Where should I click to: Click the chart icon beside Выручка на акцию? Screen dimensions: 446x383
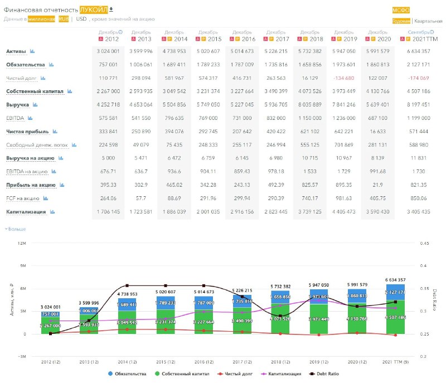coord(61,158)
